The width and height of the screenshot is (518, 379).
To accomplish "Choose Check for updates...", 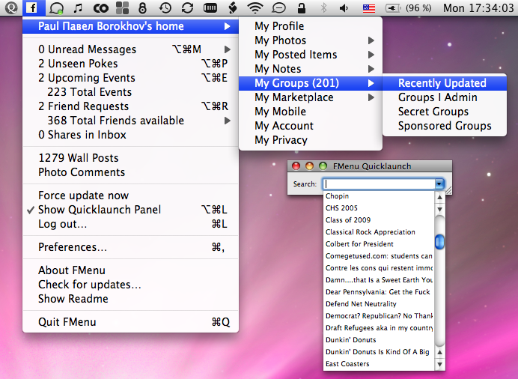I will 130,284.
